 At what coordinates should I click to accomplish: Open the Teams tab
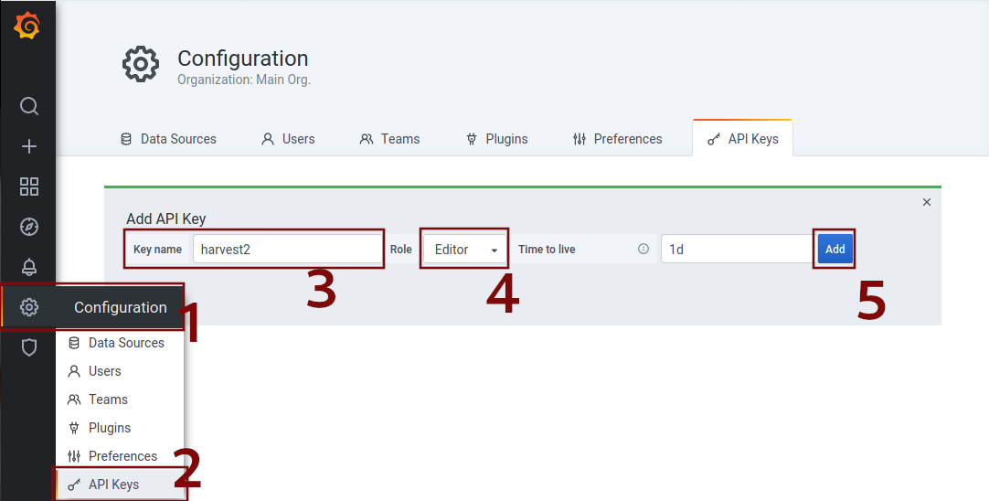point(389,139)
